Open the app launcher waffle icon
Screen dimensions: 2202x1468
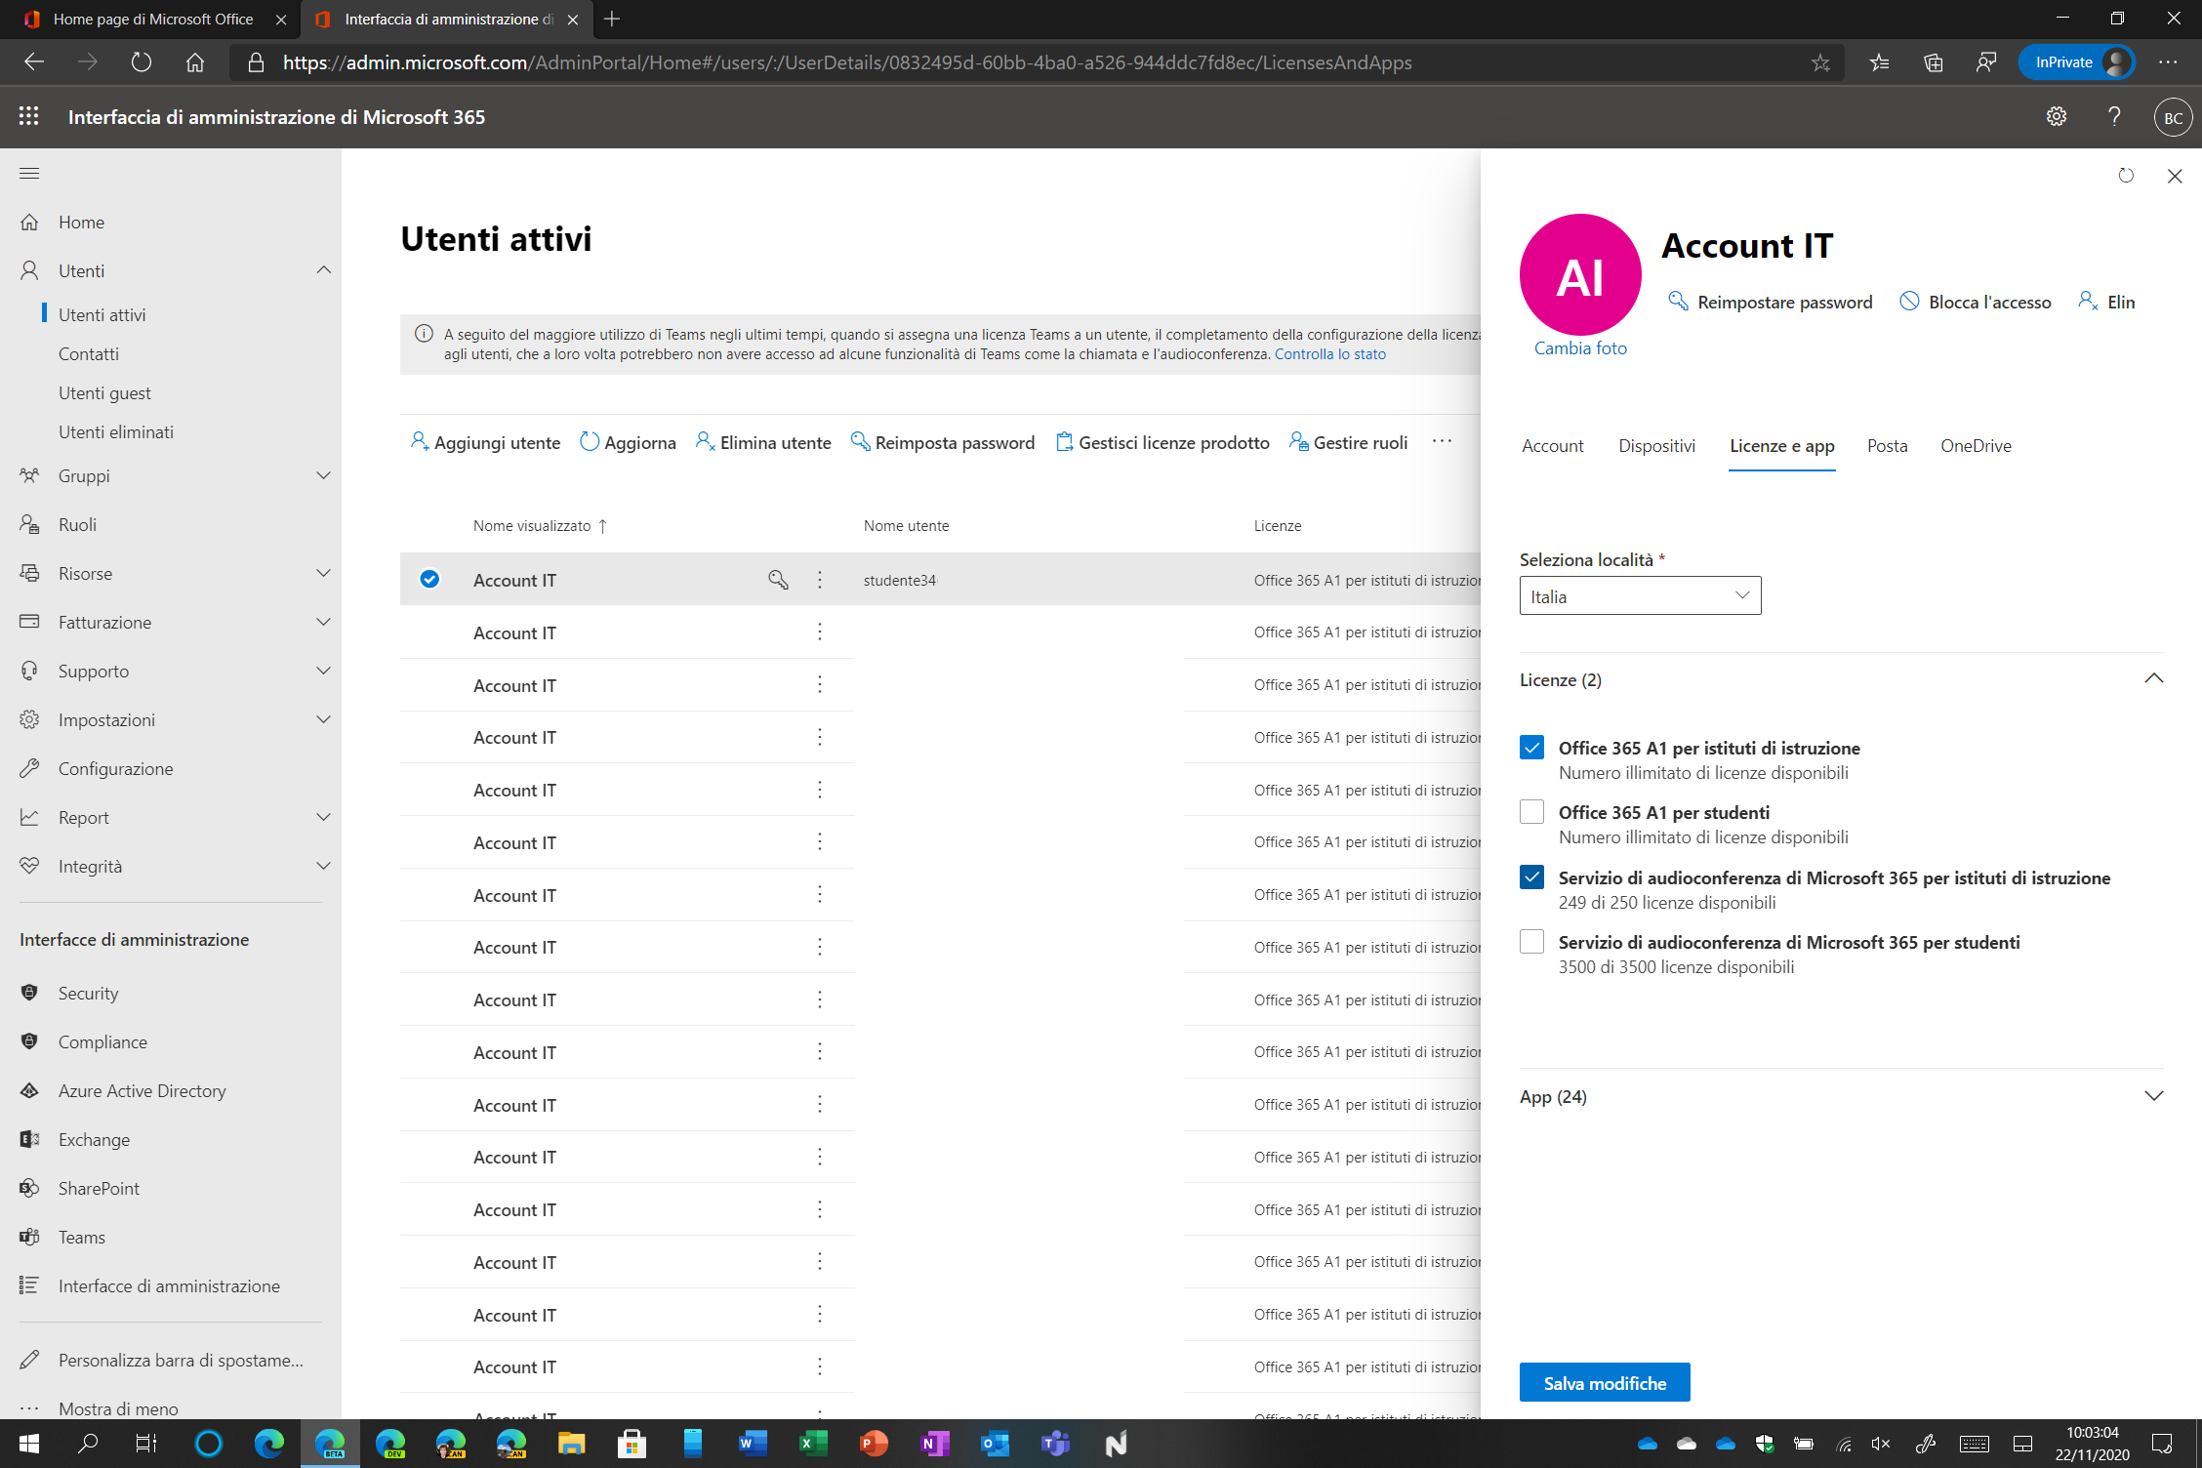29,116
